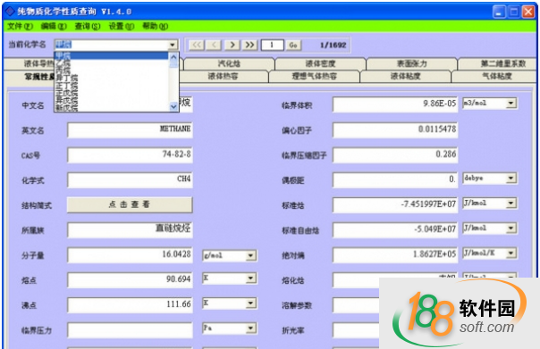540x349 pixels.
Task: Open the 绝对熵 J/kmol/K unit dropdown
Action: point(511,253)
